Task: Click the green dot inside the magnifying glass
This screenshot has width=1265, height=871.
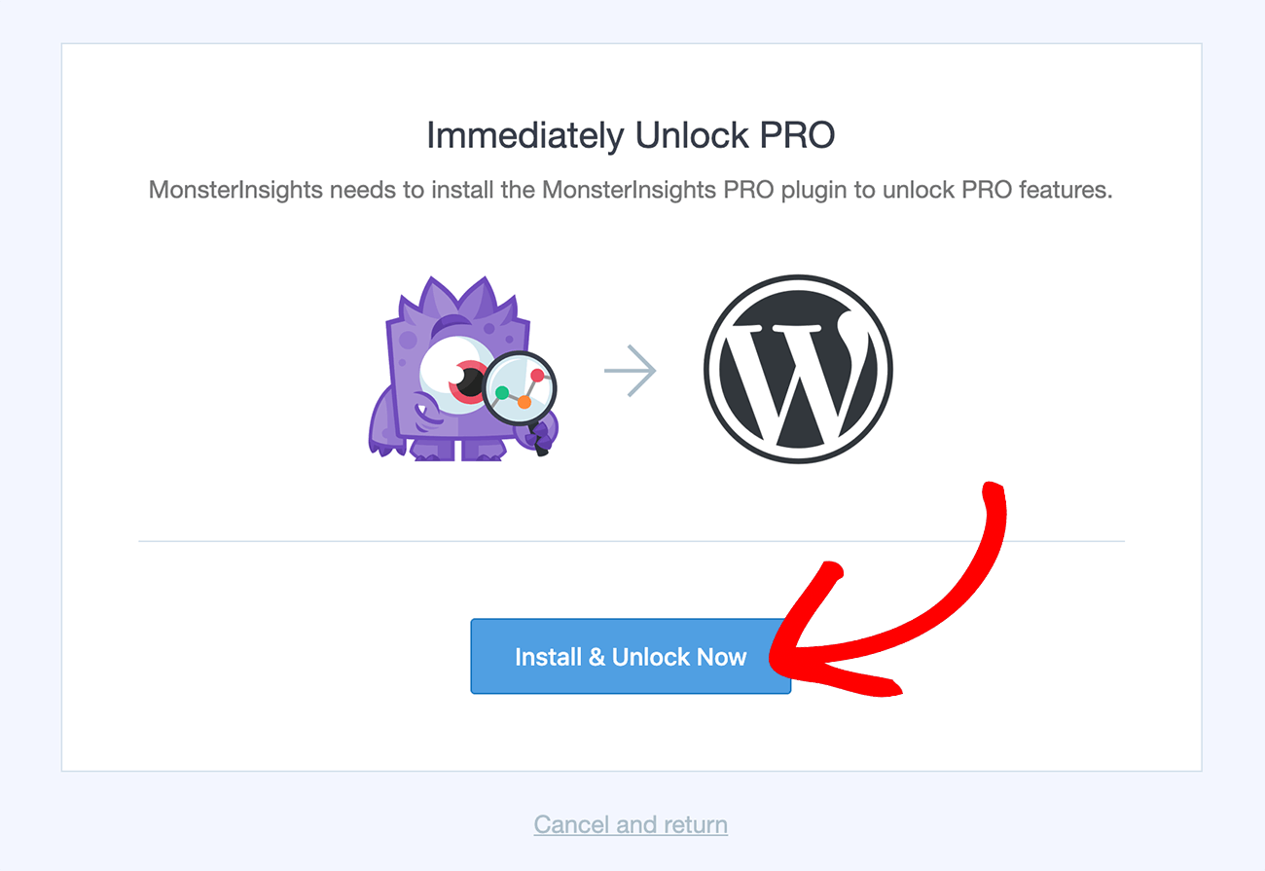Action: point(502,393)
